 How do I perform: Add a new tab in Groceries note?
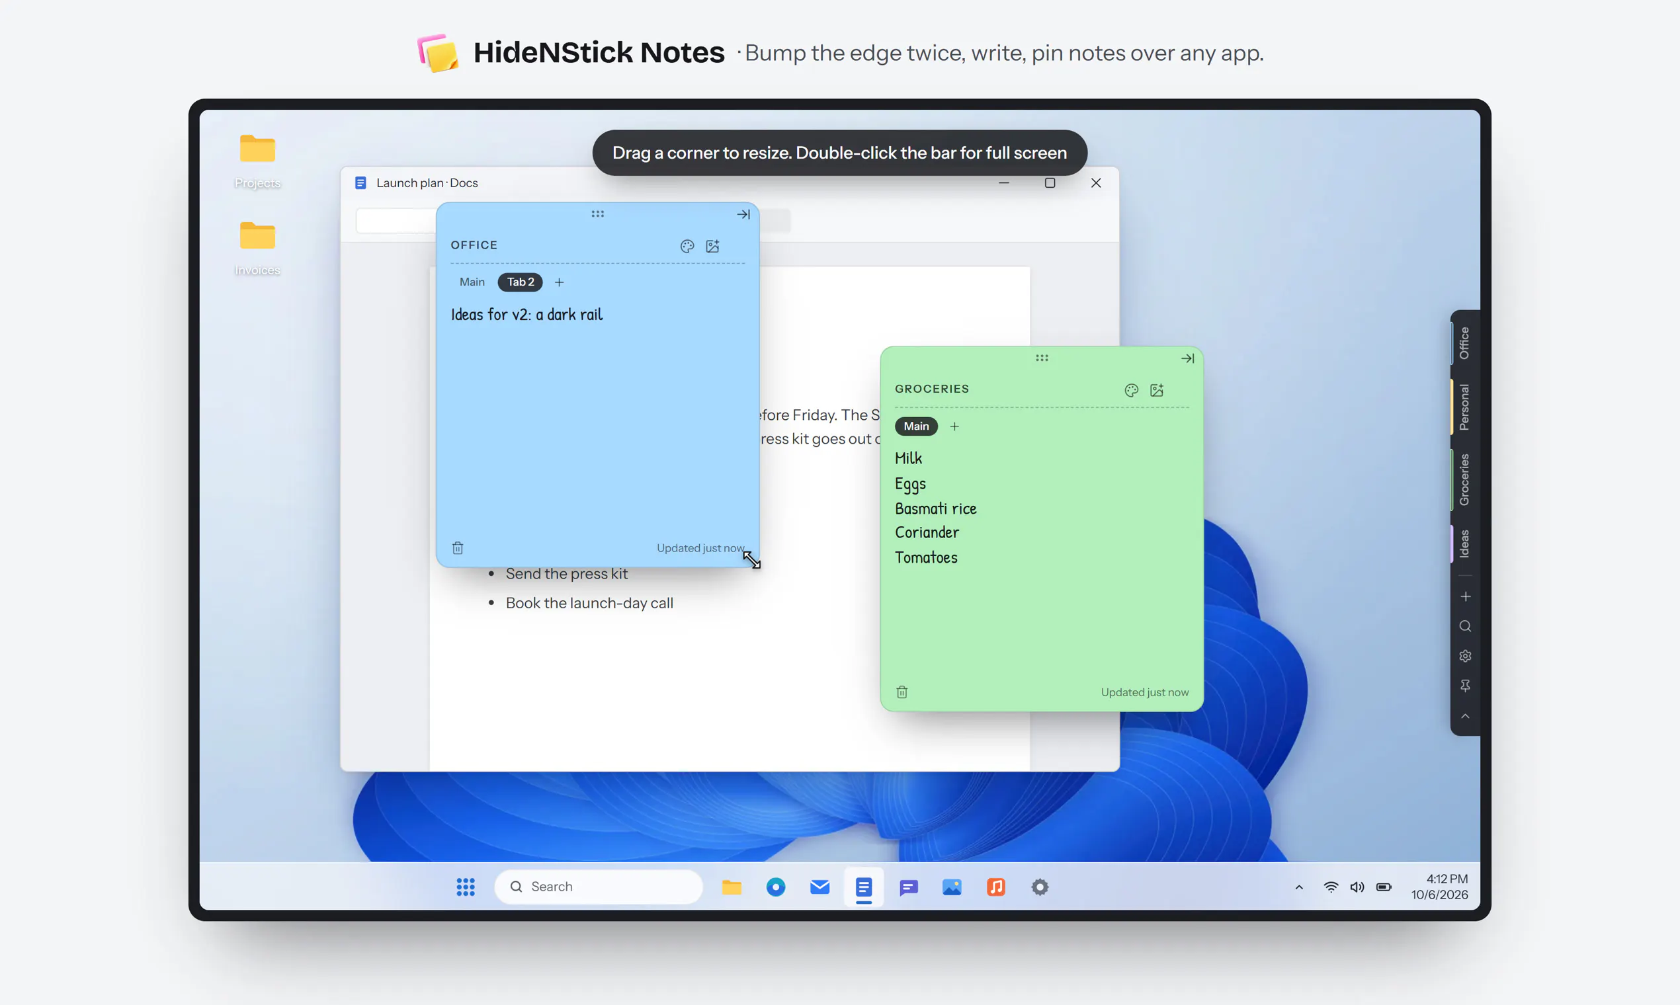(x=954, y=426)
